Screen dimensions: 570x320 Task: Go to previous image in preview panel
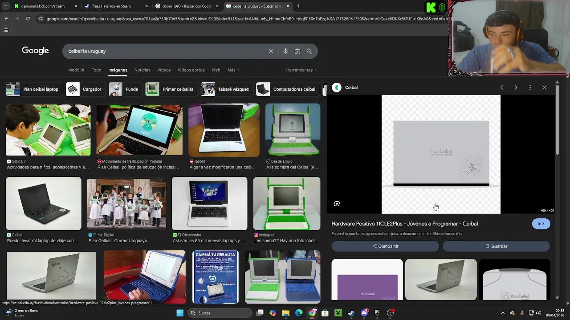tap(501, 88)
